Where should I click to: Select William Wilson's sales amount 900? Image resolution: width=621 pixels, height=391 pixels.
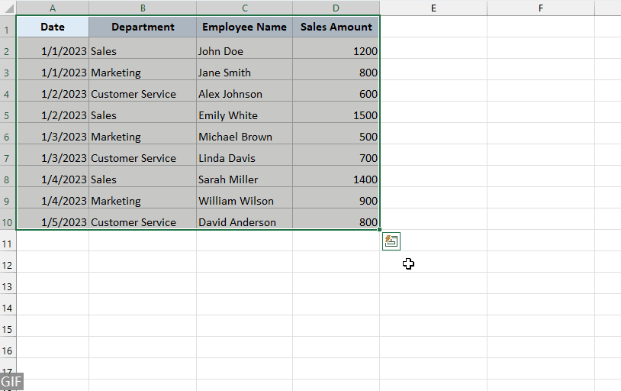pos(336,201)
